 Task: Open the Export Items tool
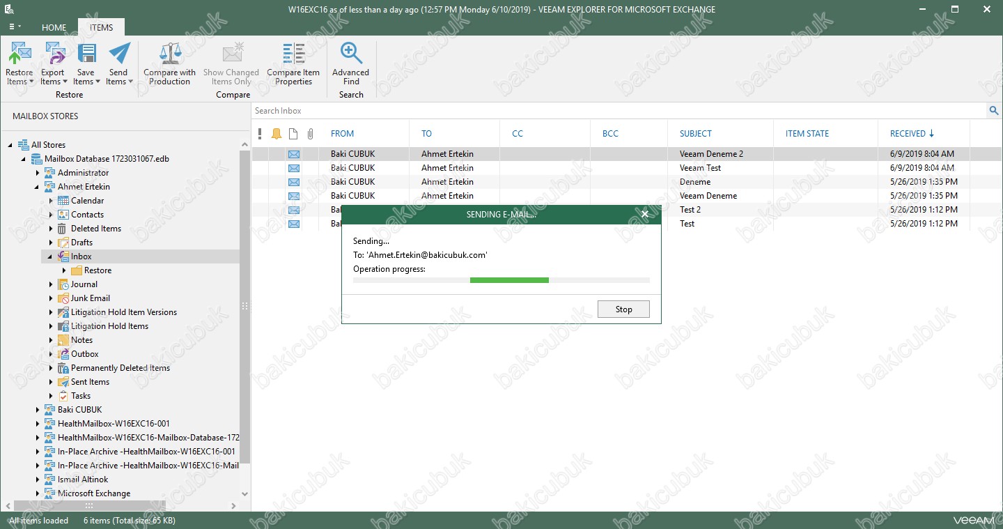[x=52, y=63]
